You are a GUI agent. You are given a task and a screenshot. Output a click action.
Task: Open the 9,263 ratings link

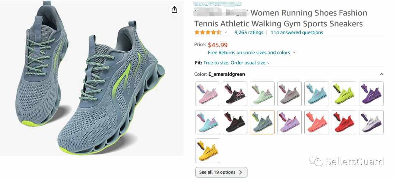pyautogui.click(x=249, y=33)
